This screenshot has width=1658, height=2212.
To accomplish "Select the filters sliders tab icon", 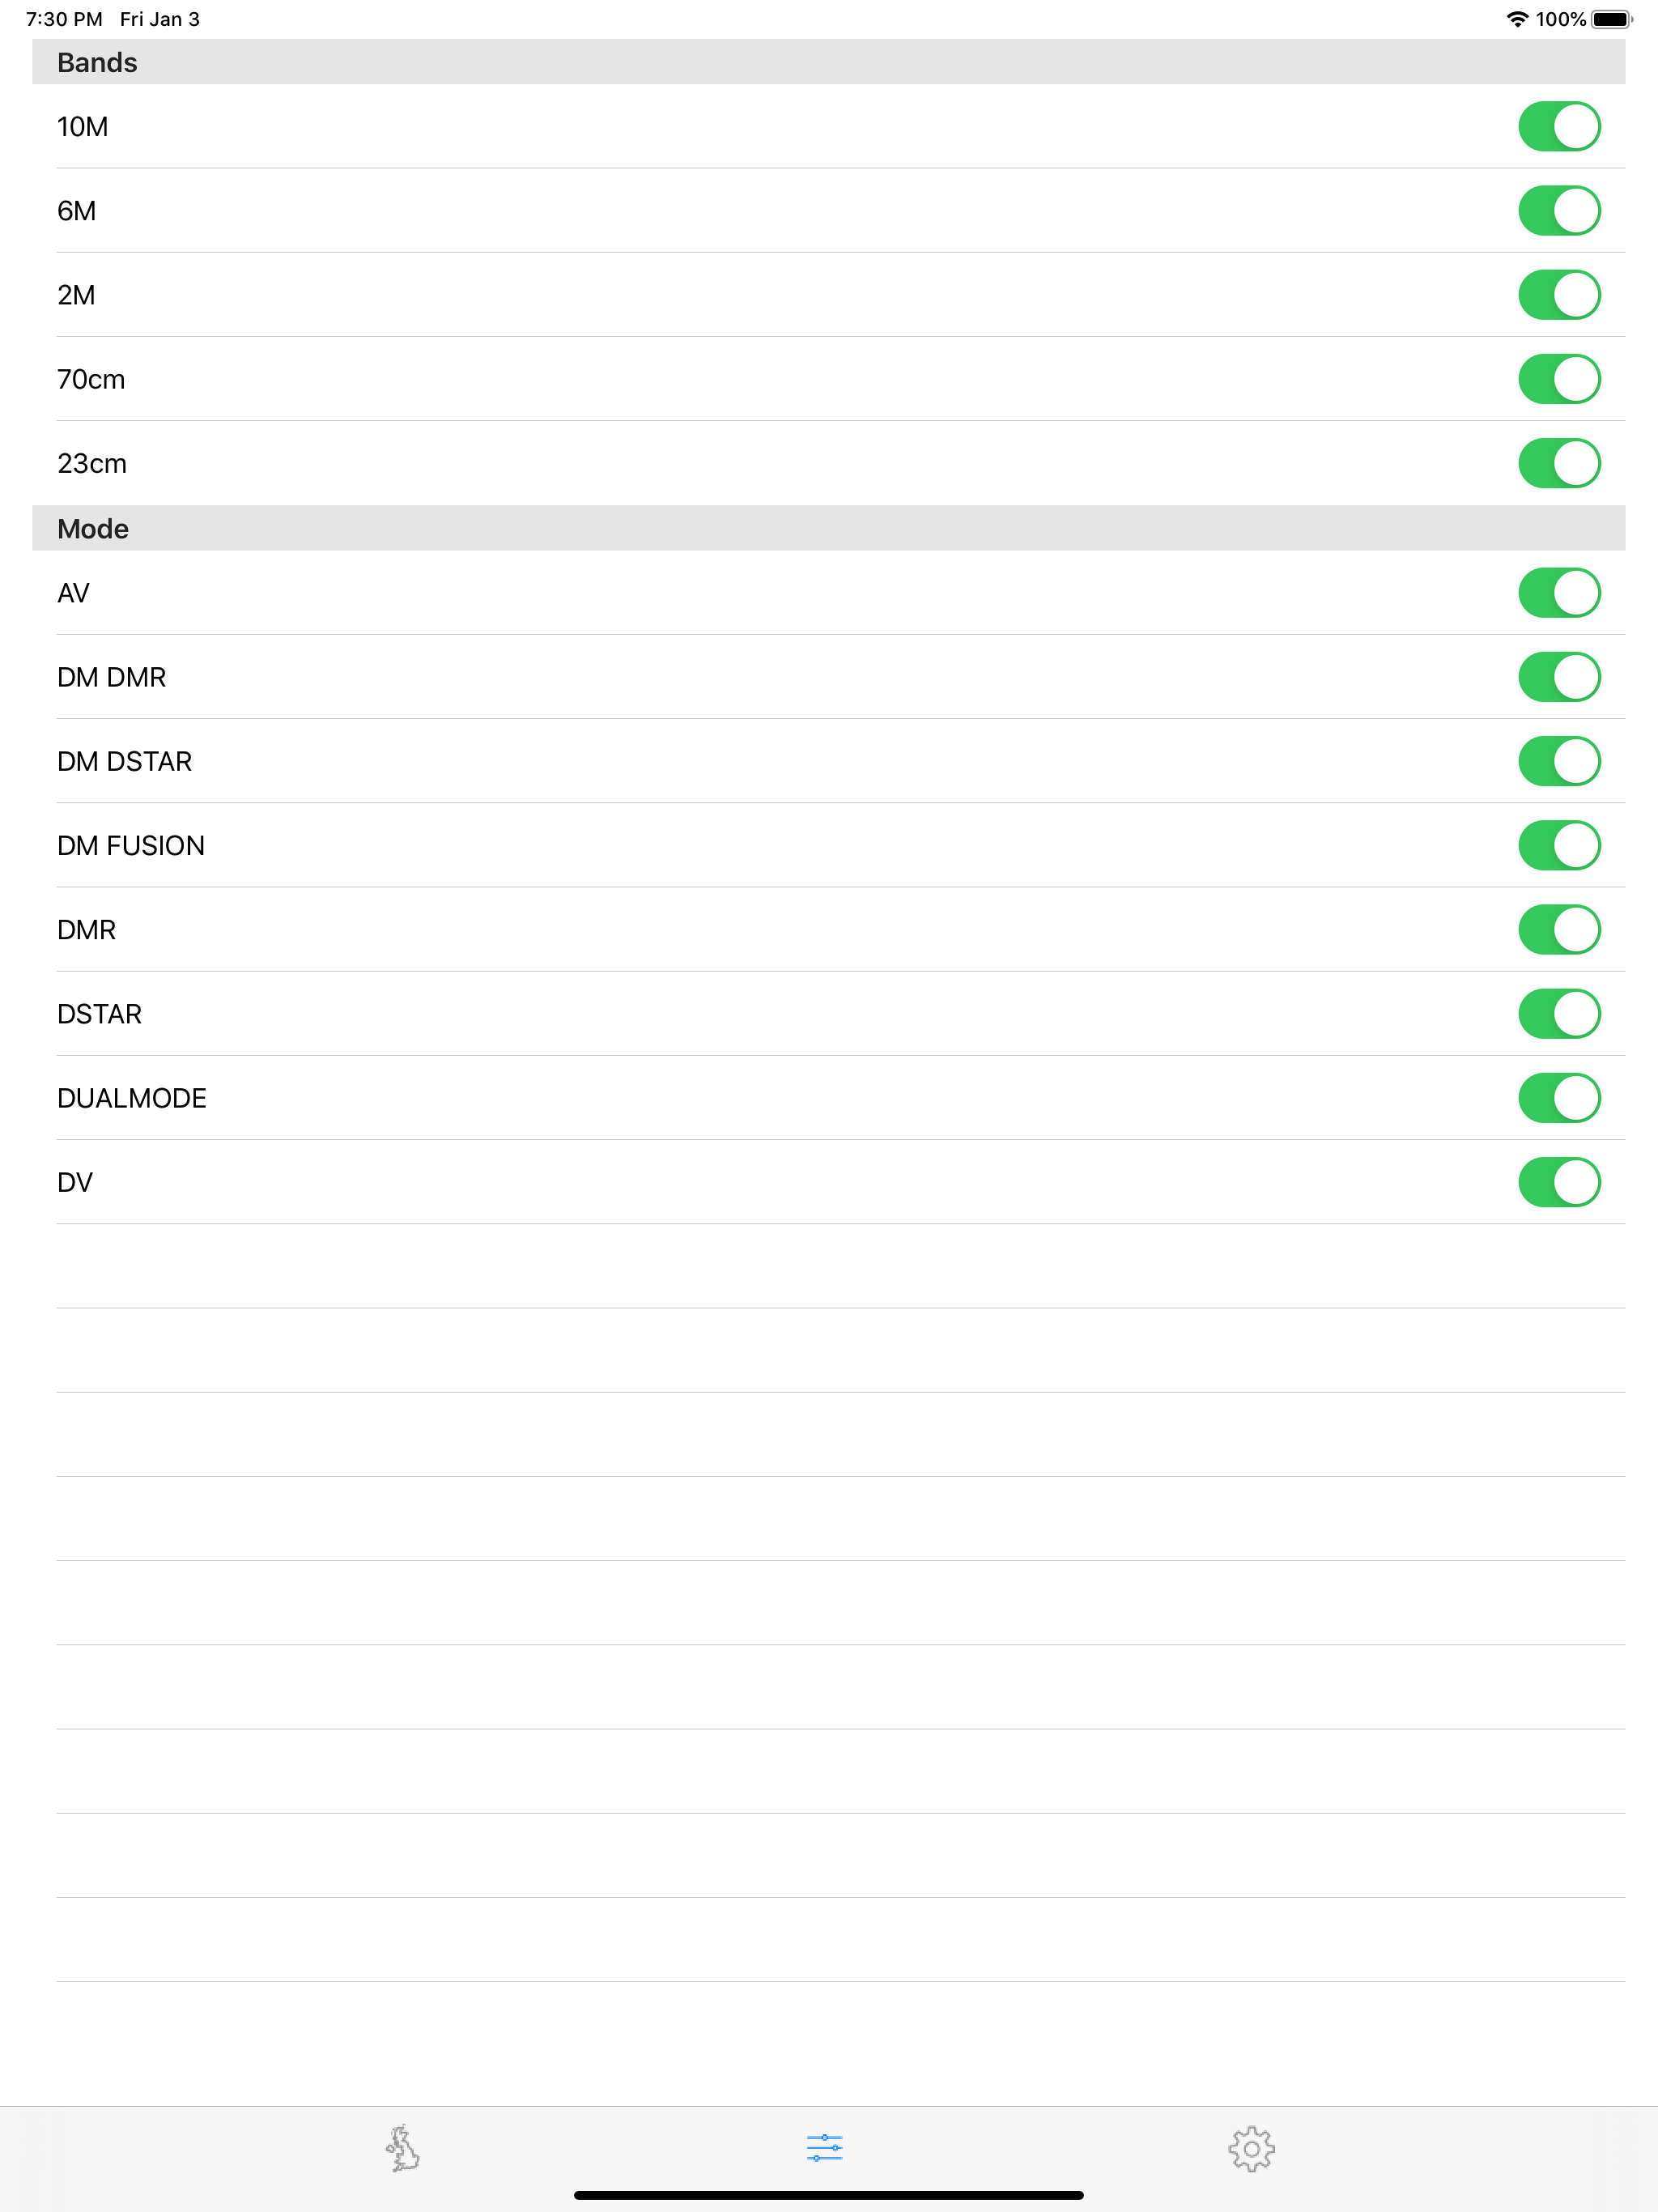I will [825, 2148].
